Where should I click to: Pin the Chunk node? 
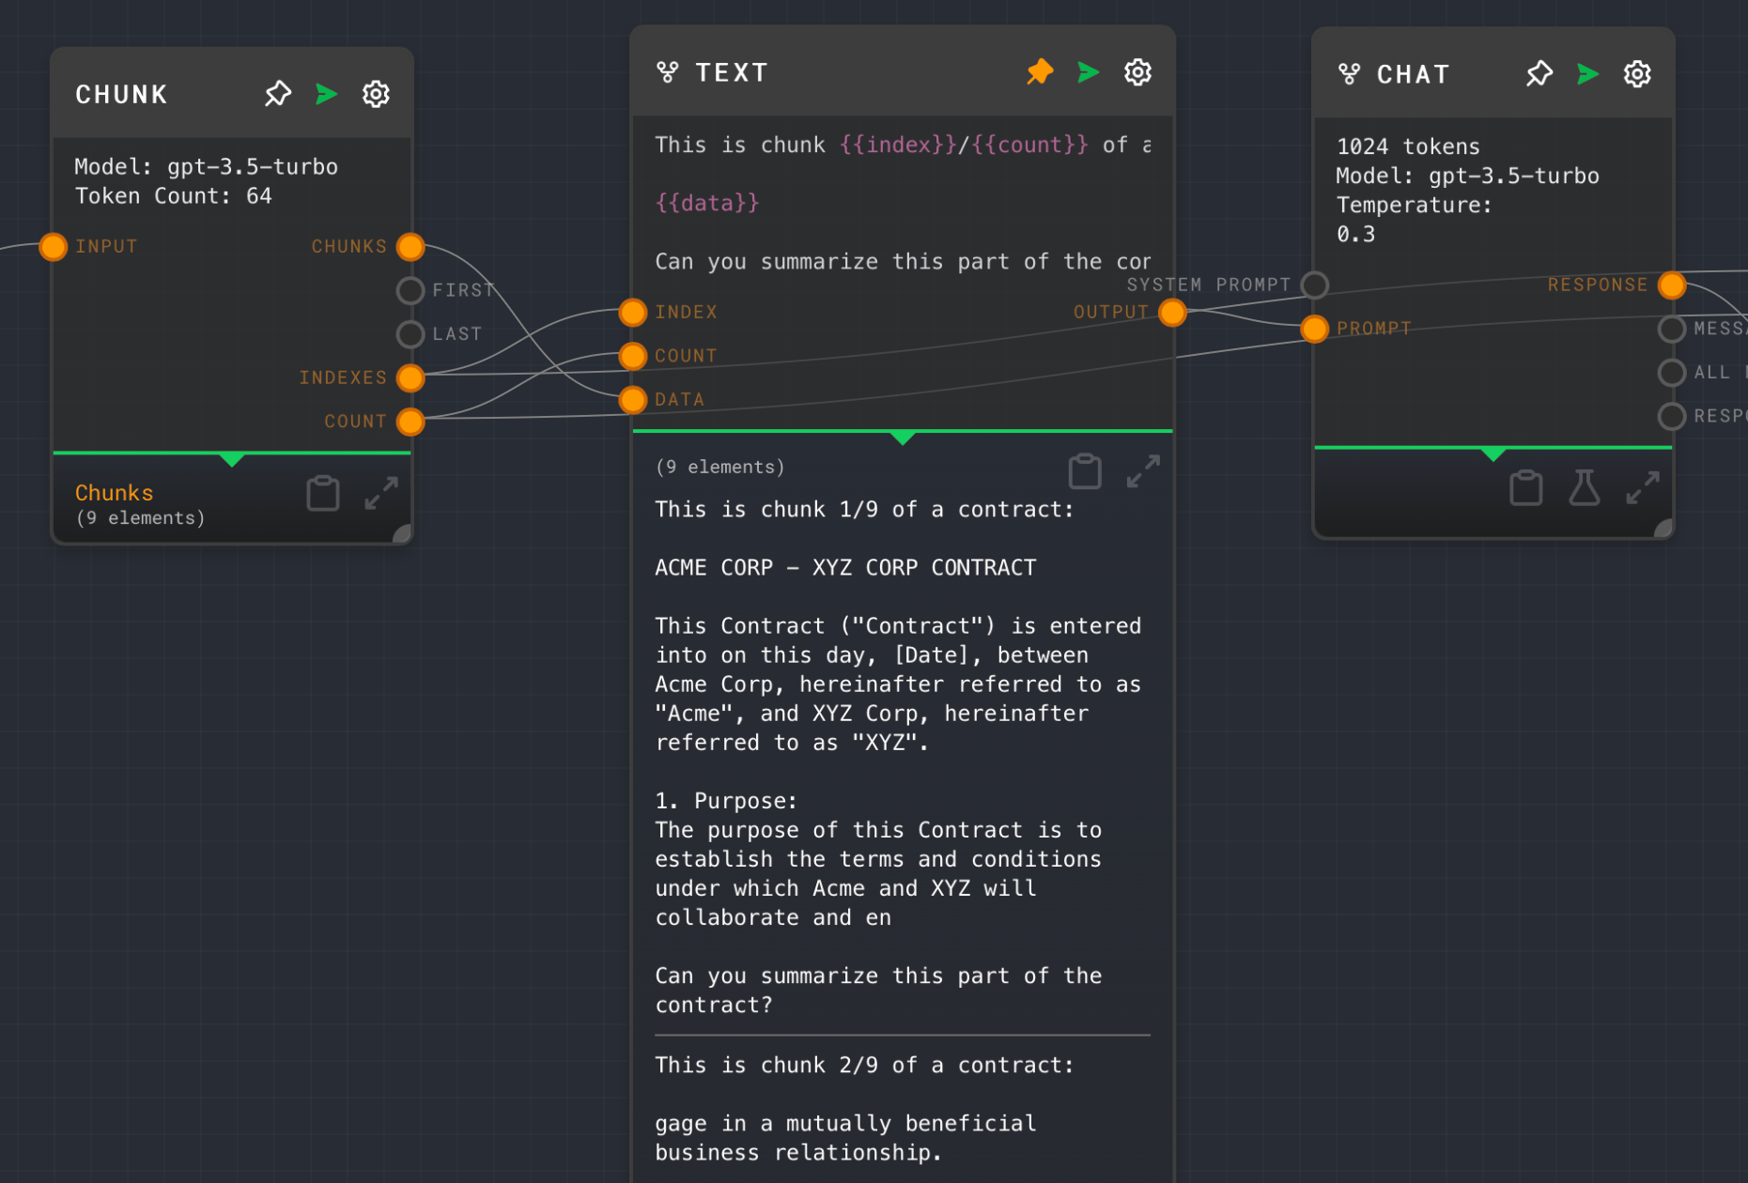coord(278,94)
